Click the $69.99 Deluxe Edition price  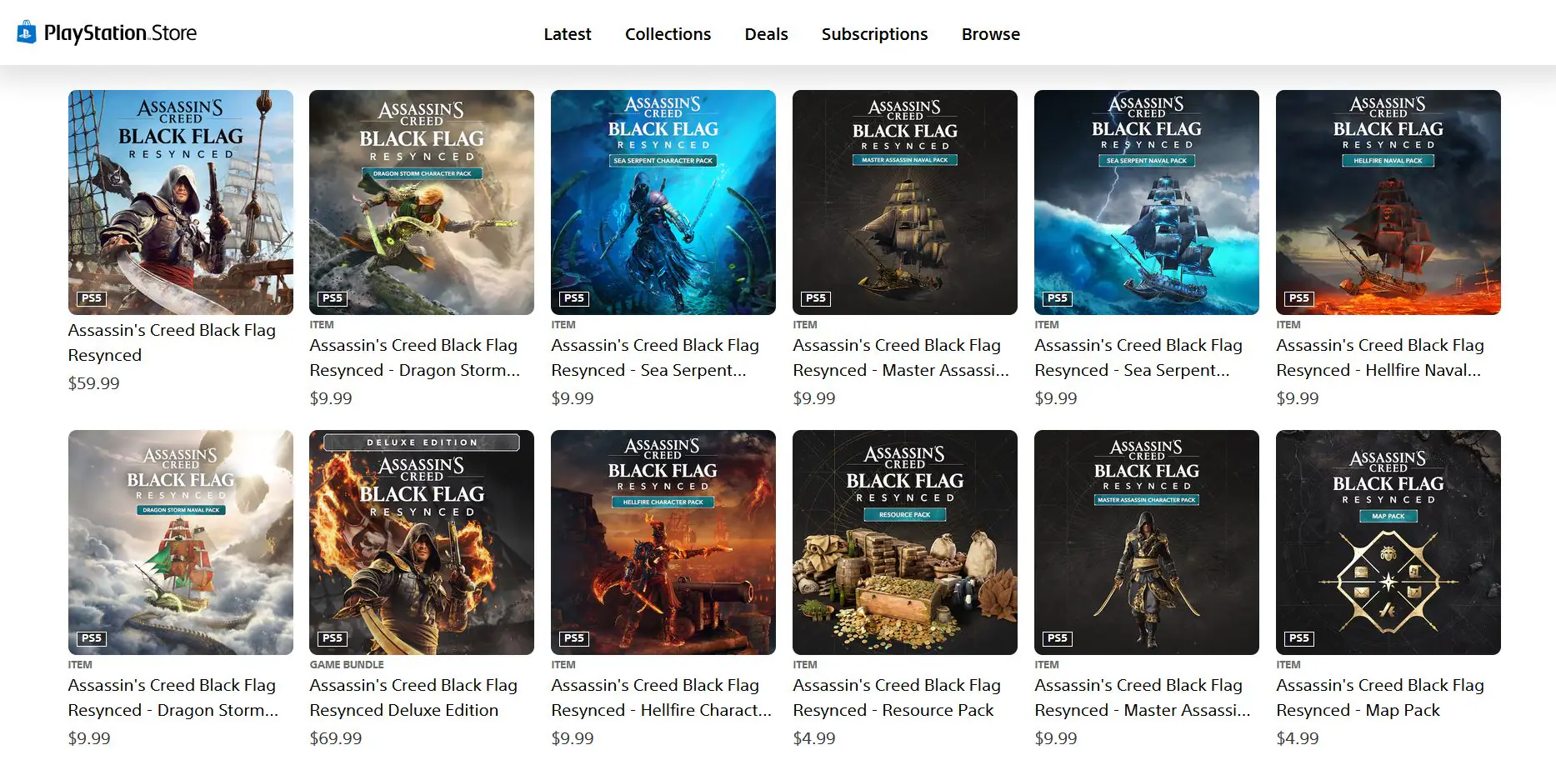pos(336,738)
